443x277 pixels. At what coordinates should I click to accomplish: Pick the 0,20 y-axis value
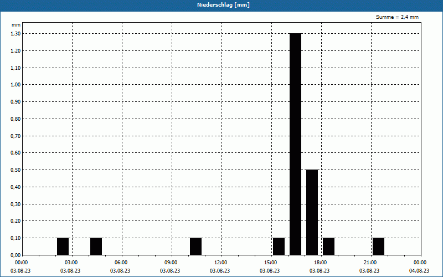point(16,221)
